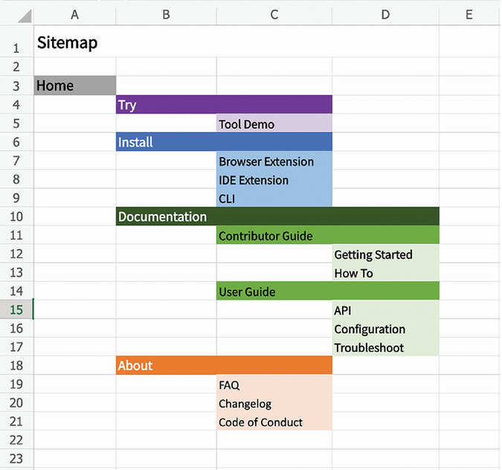502x470 pixels.
Task: Click the purple Try cell
Action: coord(166,105)
